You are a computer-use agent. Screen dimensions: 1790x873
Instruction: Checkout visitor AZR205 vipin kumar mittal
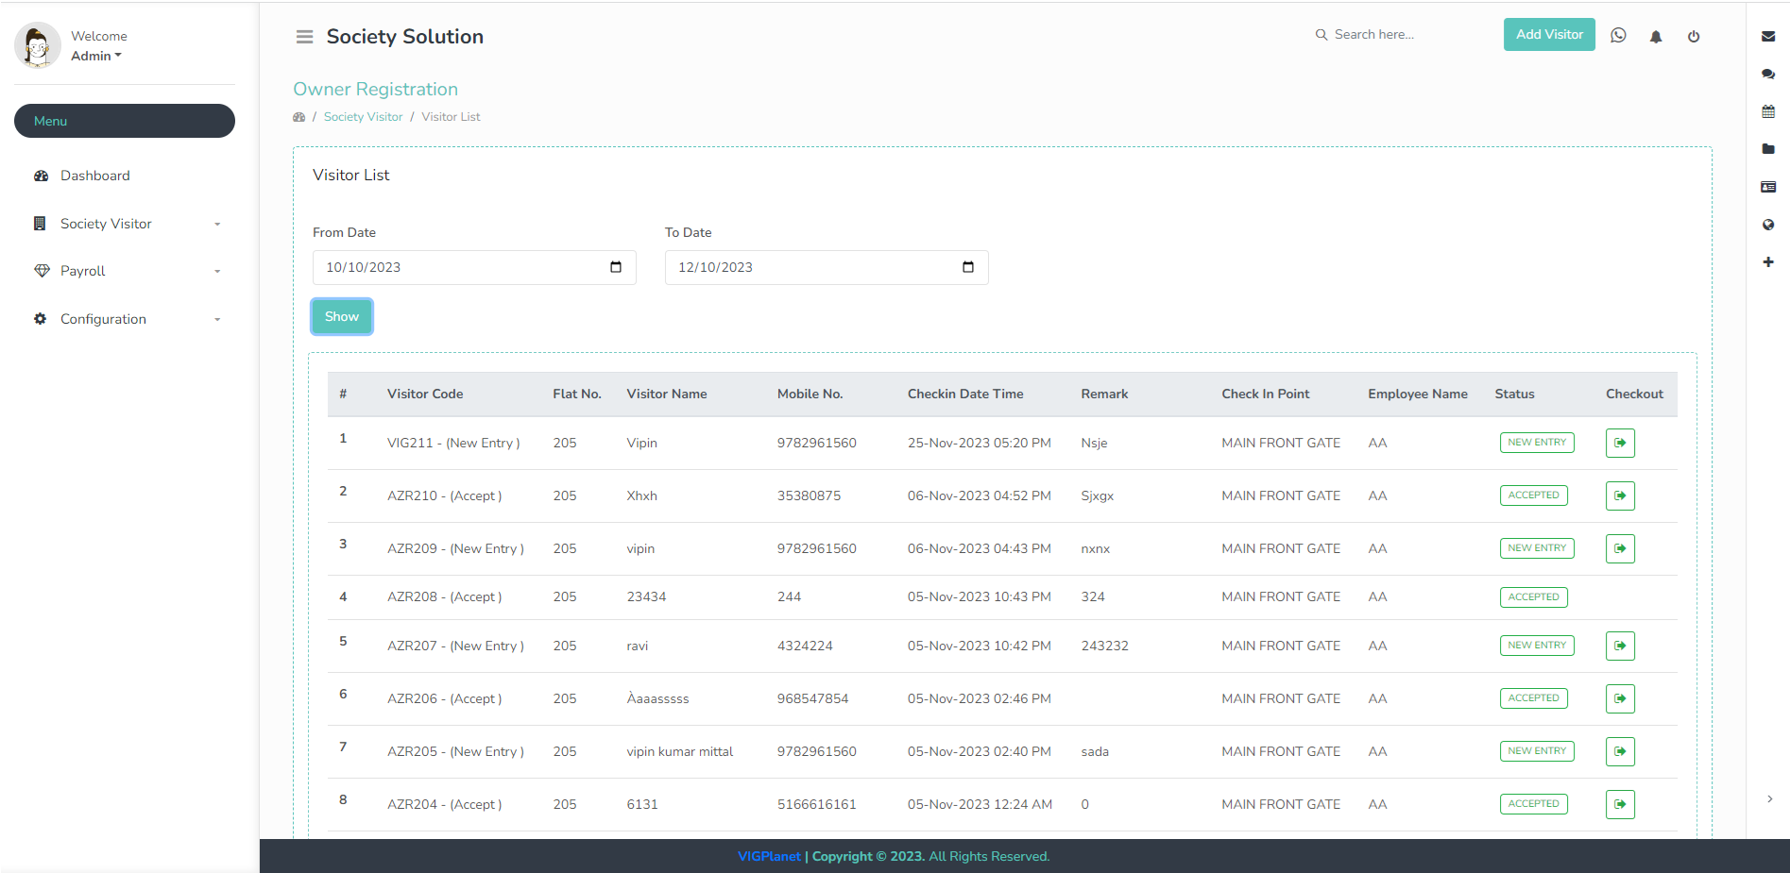click(1620, 751)
